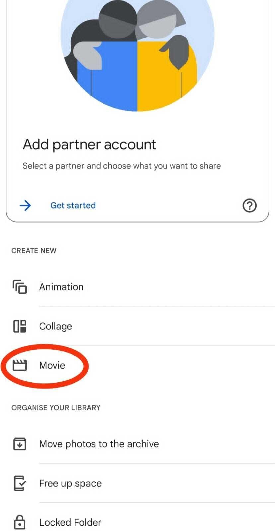Select the Collage creation icon

pyautogui.click(x=20, y=326)
